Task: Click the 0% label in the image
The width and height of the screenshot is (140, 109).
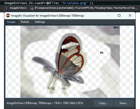Action: (102, 53)
